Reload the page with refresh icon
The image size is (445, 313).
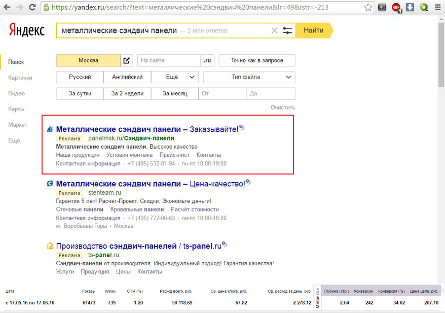32,8
